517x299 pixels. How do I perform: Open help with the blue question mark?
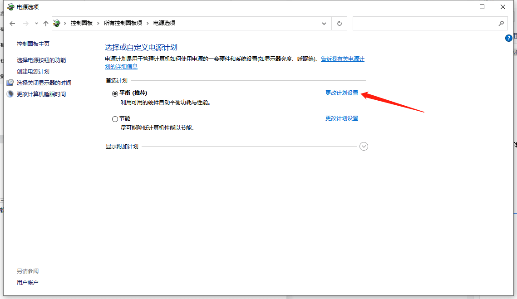coord(509,38)
